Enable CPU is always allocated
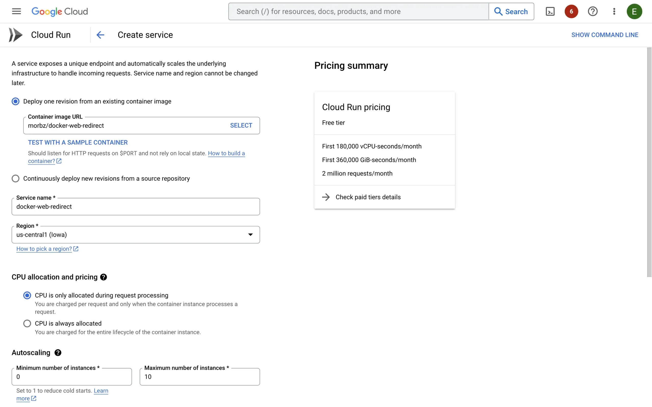The width and height of the screenshot is (652, 407). pos(27,323)
